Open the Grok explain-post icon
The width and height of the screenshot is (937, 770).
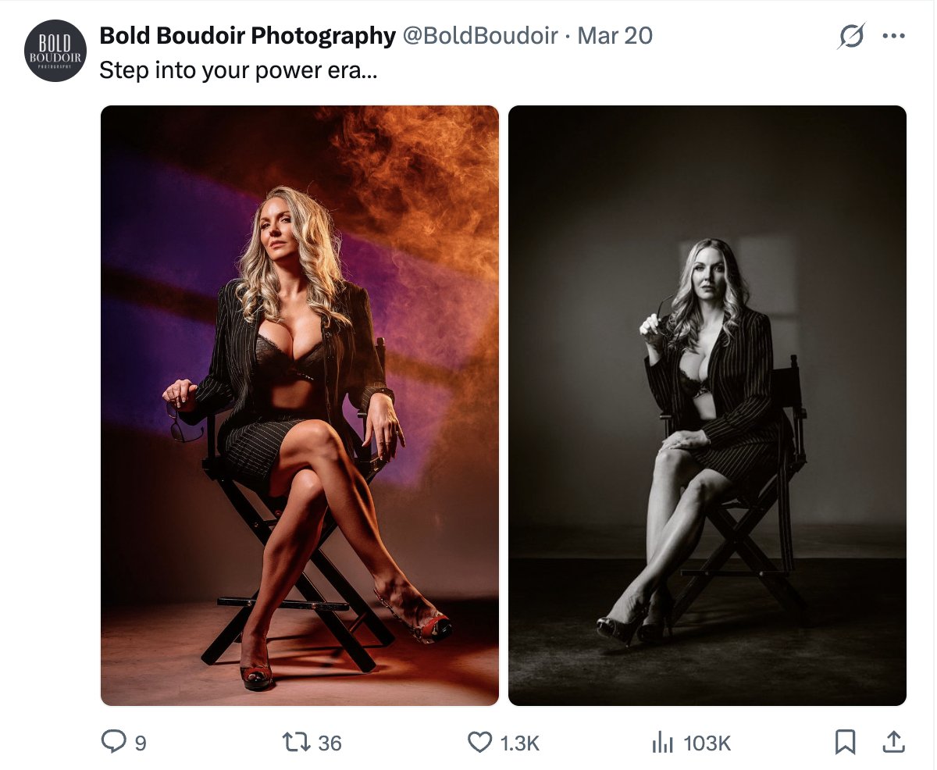click(x=851, y=37)
